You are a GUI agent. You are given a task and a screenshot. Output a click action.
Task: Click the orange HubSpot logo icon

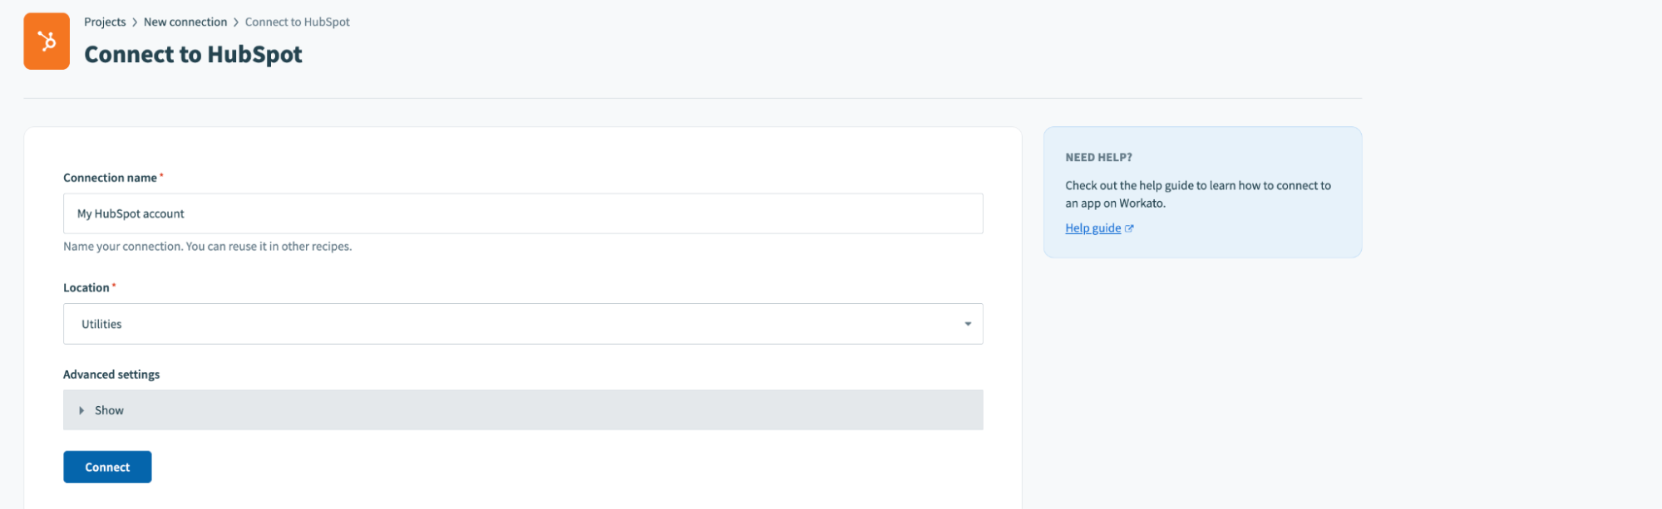coord(47,41)
